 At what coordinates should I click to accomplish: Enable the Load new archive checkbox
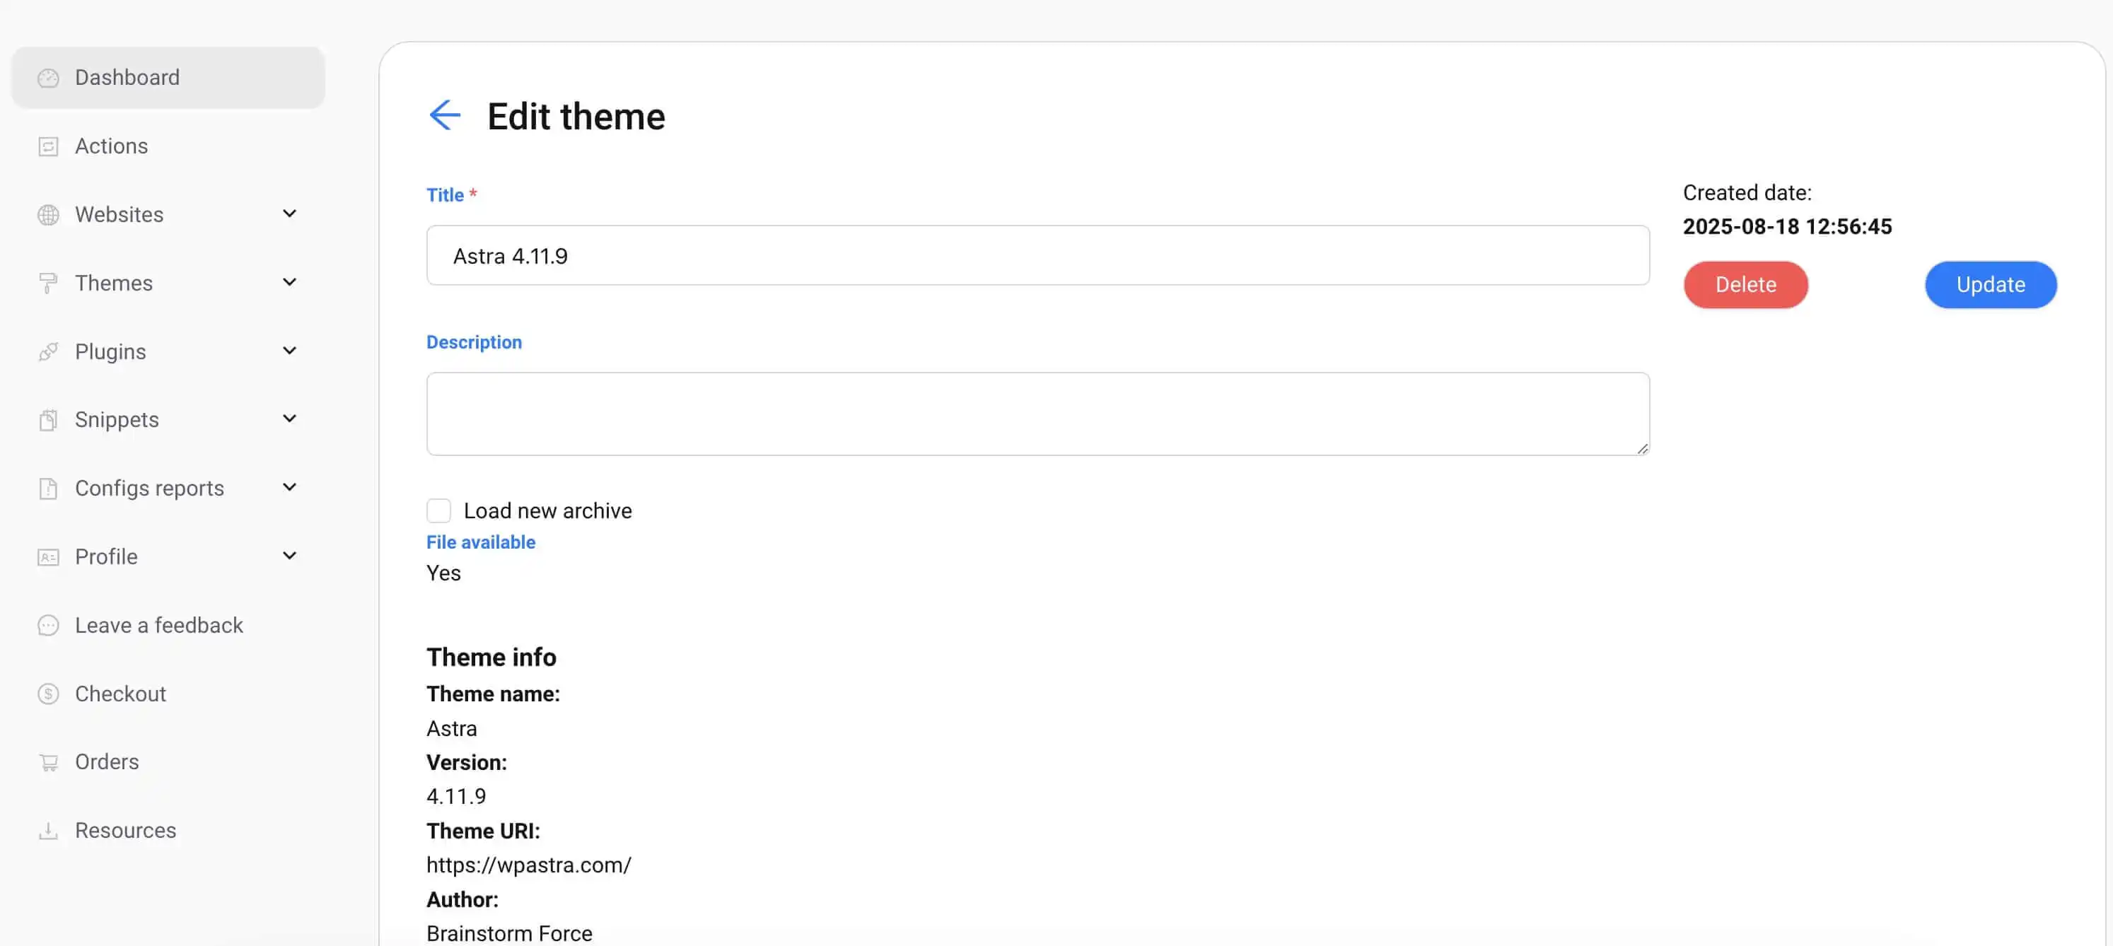[x=439, y=510]
